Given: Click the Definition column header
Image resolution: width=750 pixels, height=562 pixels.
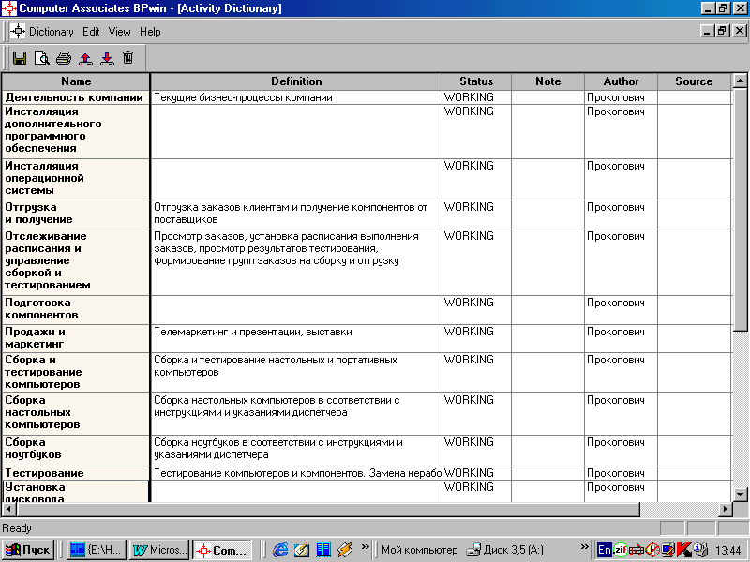Looking at the screenshot, I should (x=296, y=81).
